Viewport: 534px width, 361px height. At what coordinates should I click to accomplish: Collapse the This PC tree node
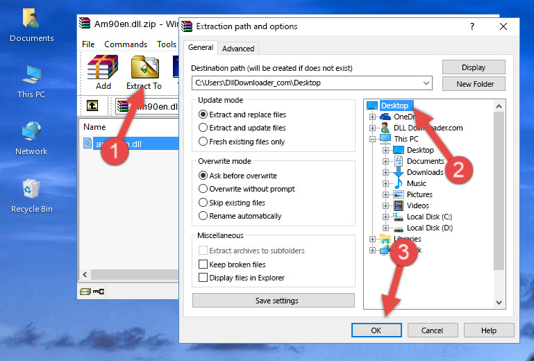tap(372, 139)
